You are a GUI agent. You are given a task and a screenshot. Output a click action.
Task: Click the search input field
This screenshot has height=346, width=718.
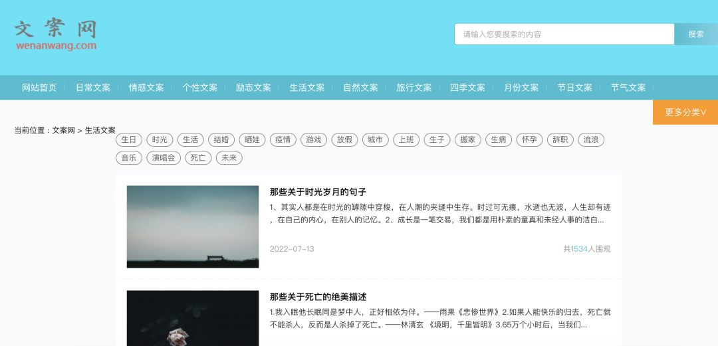564,35
